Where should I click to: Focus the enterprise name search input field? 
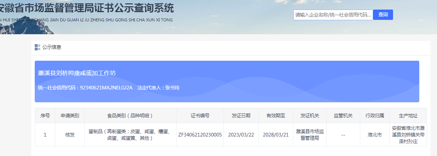(333, 15)
